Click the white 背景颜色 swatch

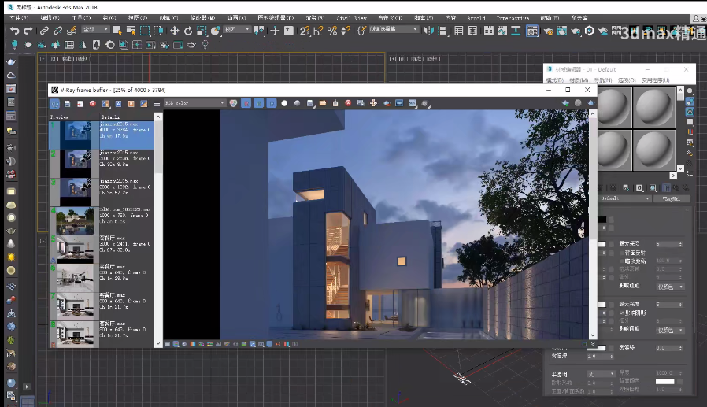pyautogui.click(x=664, y=381)
